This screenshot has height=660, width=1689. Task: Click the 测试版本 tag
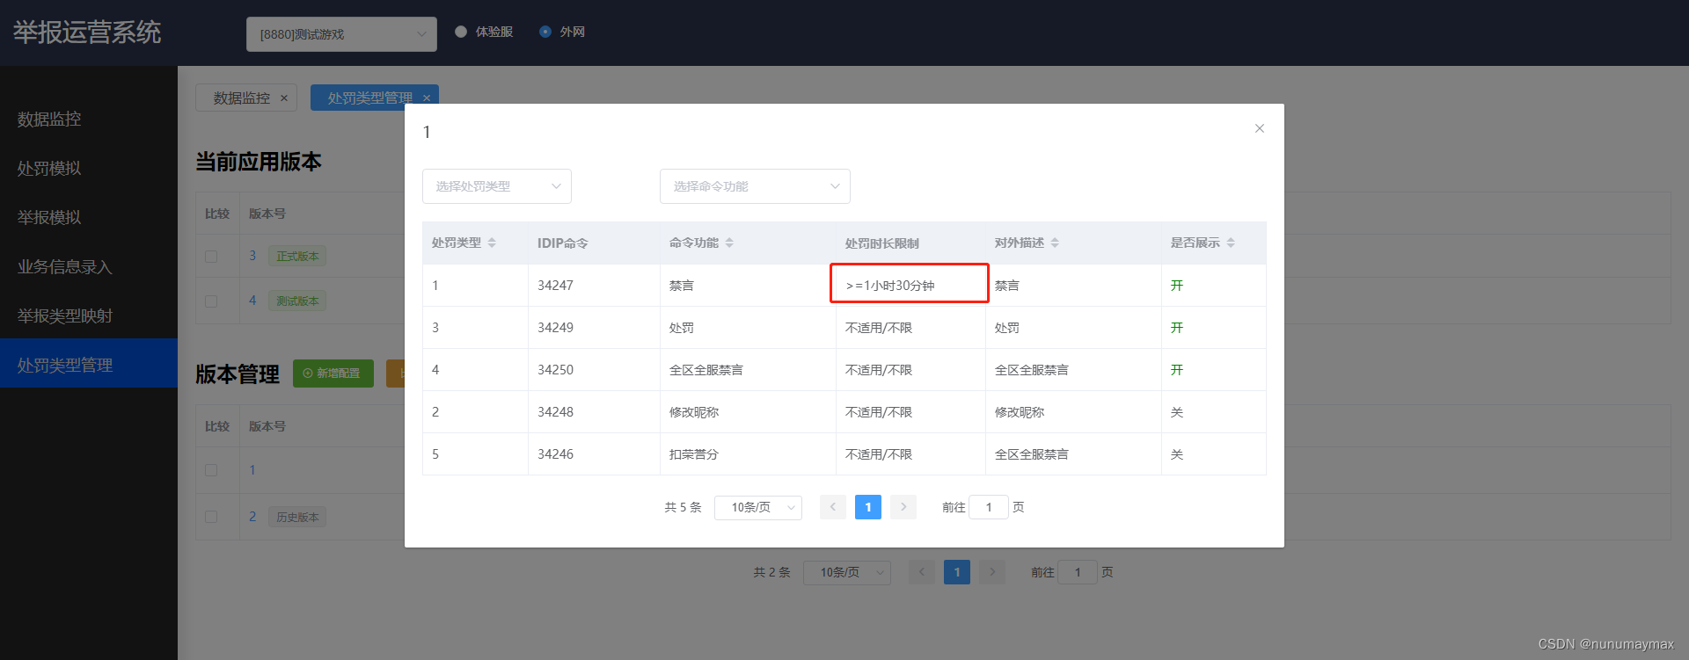point(297,301)
